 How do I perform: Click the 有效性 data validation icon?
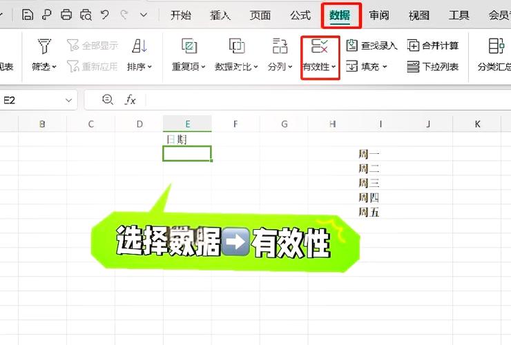click(320, 46)
